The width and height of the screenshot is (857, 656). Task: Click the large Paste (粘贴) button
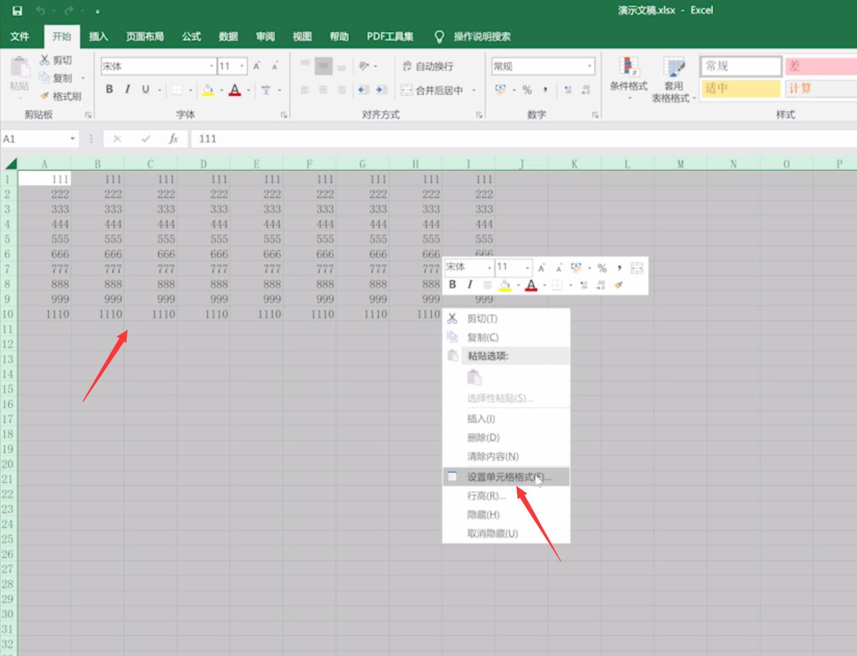click(19, 74)
